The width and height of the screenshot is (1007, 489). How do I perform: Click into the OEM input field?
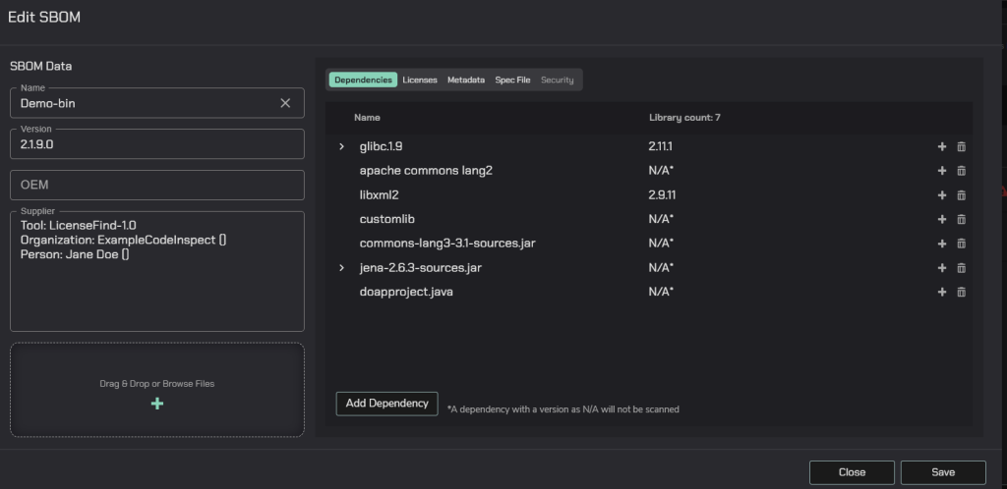click(157, 185)
